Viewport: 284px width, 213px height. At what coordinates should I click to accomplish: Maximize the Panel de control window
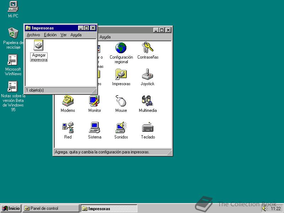click(x=162, y=30)
